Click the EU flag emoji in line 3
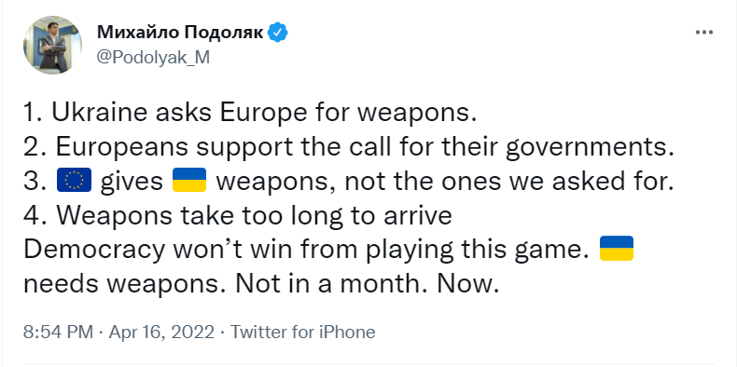Viewport: 737px width, 367px height. (x=74, y=181)
